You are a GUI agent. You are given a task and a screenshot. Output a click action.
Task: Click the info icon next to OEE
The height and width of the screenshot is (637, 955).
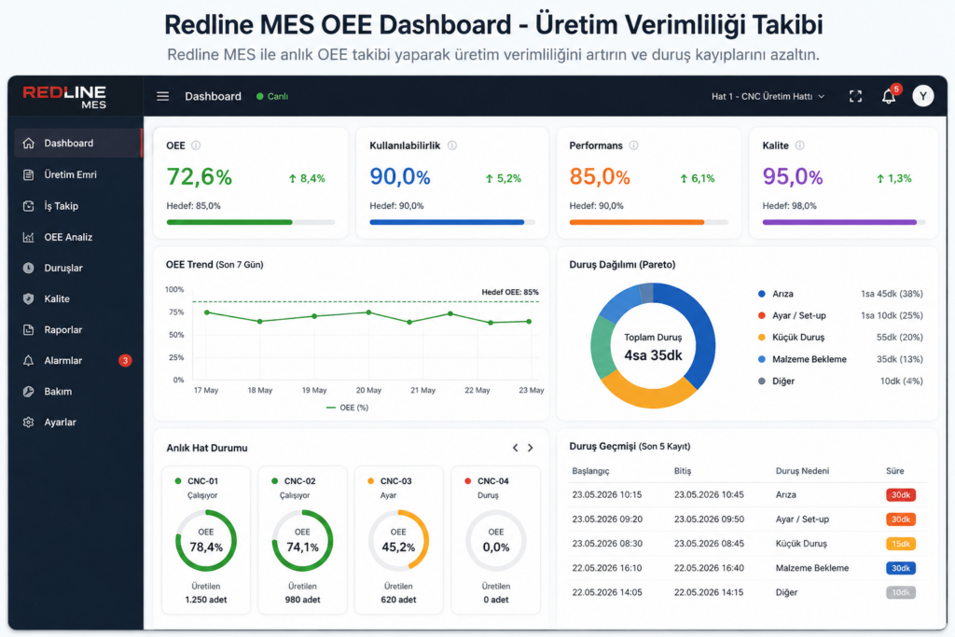click(x=196, y=145)
